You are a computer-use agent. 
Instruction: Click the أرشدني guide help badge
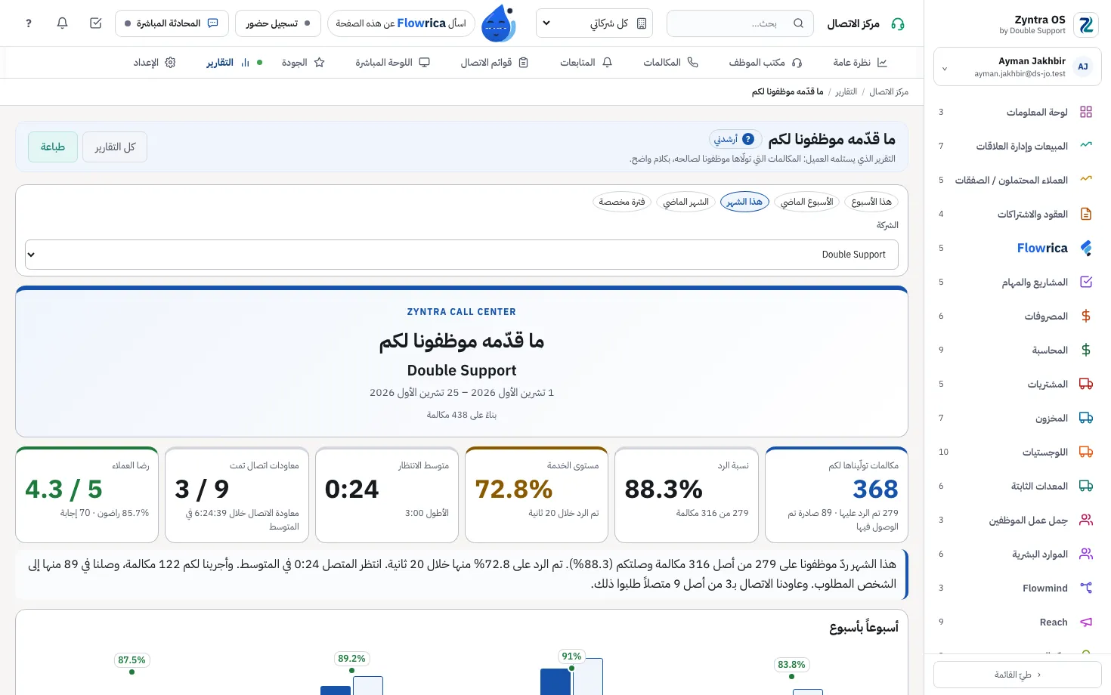(735, 139)
